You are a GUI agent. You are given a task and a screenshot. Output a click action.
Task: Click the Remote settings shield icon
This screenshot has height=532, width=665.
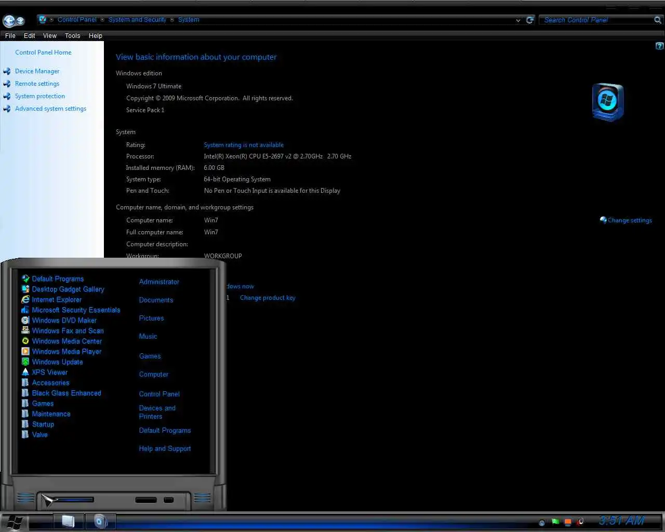(x=7, y=84)
